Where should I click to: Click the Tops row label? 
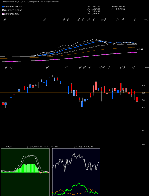click(146, 20)
